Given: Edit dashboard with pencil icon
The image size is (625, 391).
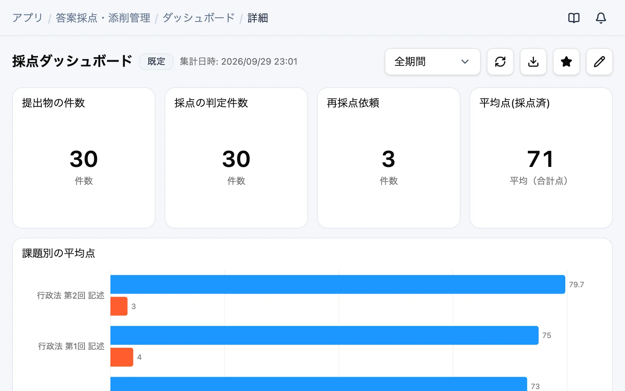Looking at the screenshot, I should pos(599,62).
